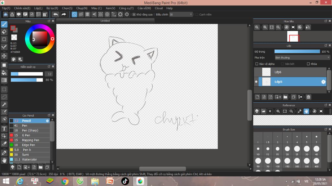332x186 pixels.
Task: Activate the Lasso selection tool
Action: [4, 97]
